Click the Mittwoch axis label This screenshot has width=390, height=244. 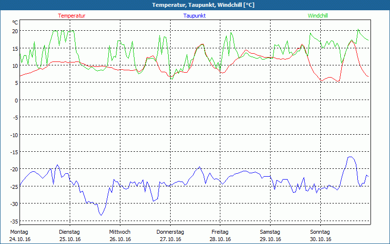119,232
